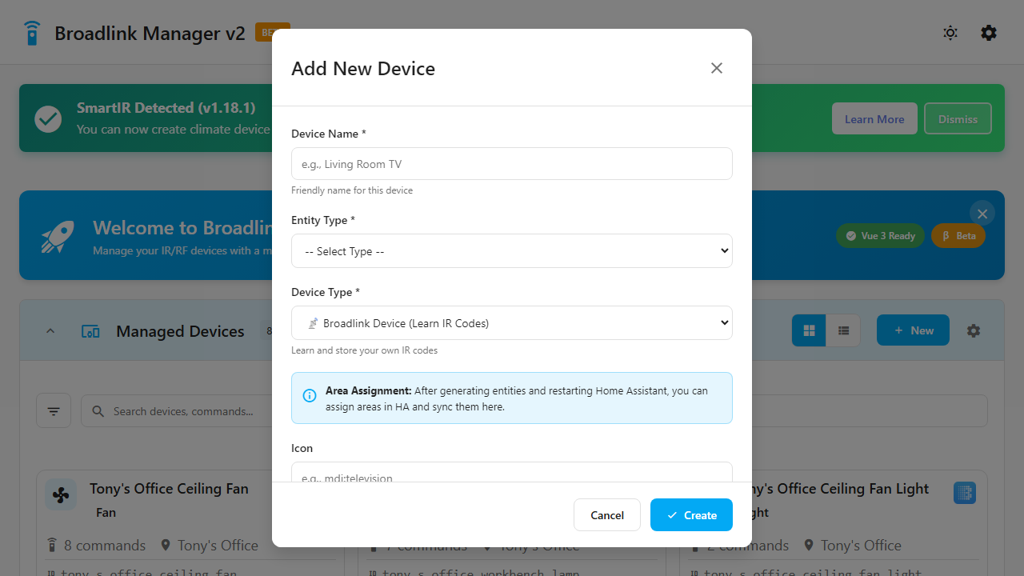Open settings gear in header

(x=989, y=33)
